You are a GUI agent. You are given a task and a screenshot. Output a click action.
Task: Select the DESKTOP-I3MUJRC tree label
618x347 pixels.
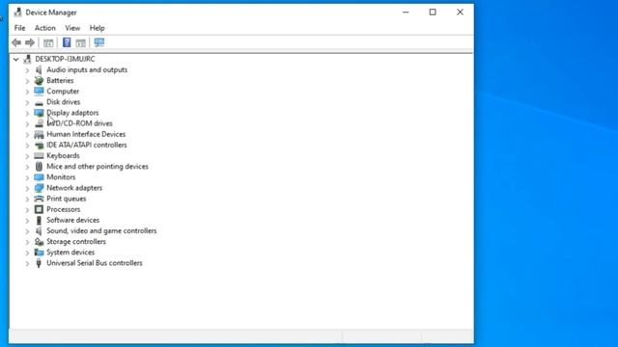(65, 59)
